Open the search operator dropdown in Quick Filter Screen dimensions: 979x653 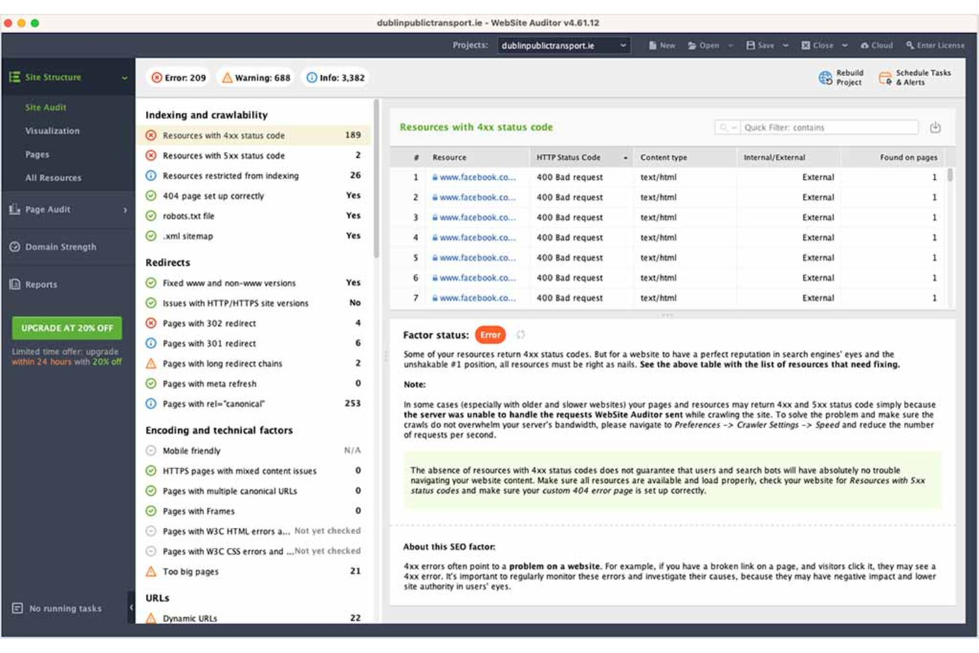(x=728, y=127)
